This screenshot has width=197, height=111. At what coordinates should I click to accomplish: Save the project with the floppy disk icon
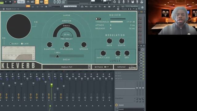coord(133,2)
